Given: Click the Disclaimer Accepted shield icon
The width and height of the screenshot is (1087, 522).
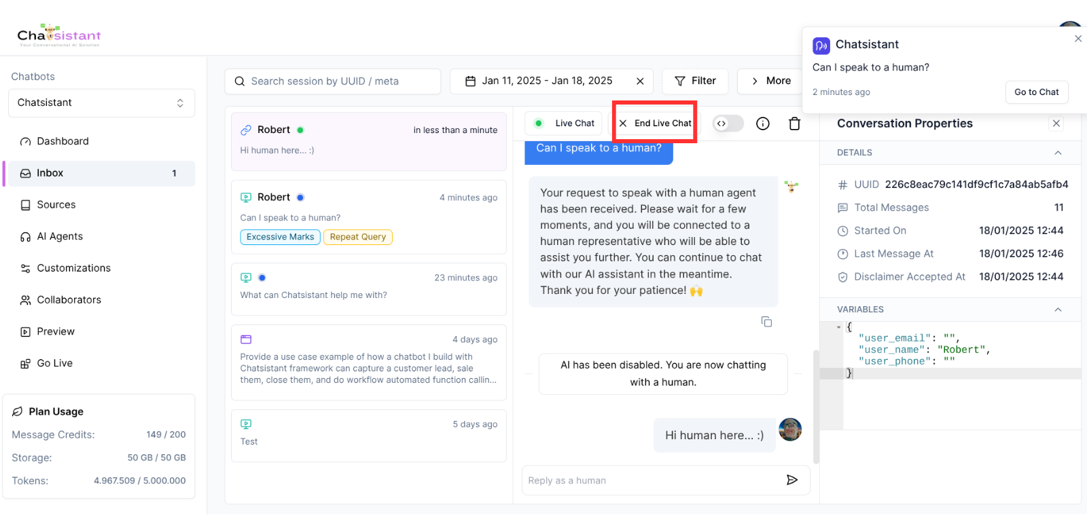Looking at the screenshot, I should click(842, 277).
